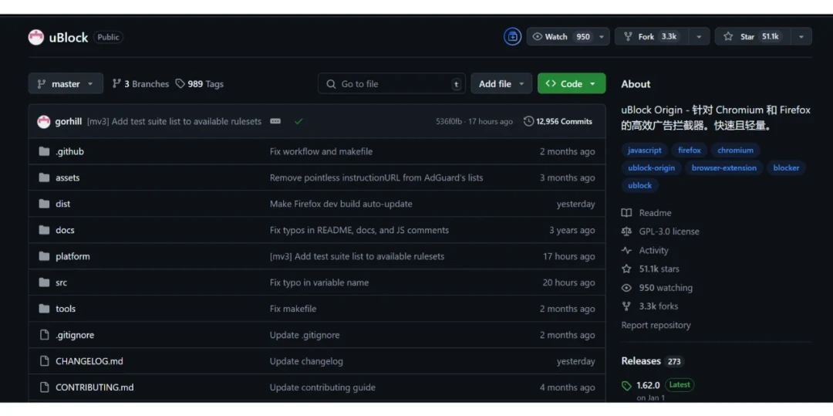The height and width of the screenshot is (416, 833).
Task: Click the copilot-style icon beside Watch
Action: 513,36
